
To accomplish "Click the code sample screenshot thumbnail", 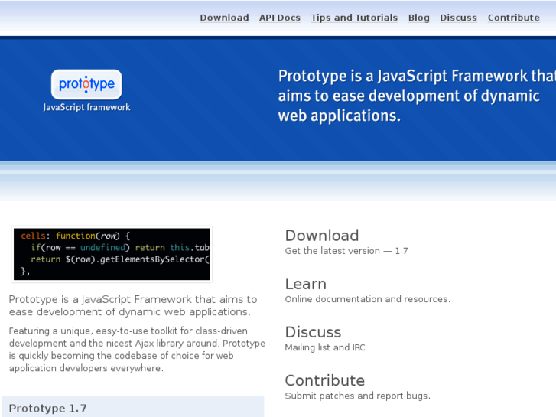I will coord(112,253).
